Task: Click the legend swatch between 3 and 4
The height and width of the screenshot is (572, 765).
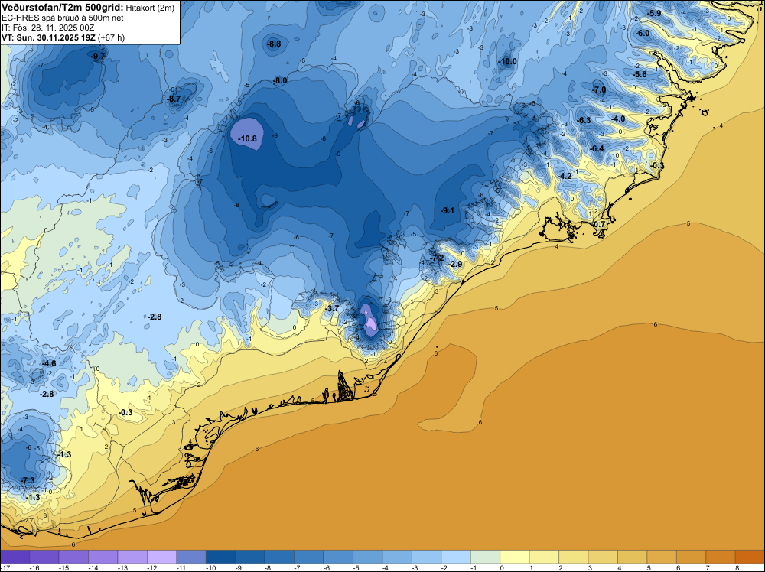Action: [603, 557]
